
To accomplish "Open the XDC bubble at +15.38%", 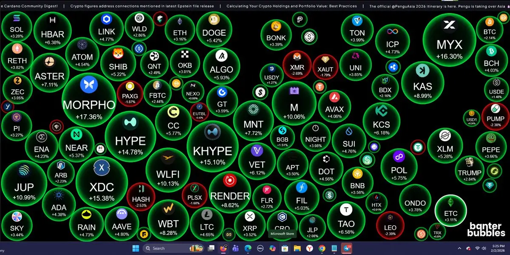I will [102, 182].
